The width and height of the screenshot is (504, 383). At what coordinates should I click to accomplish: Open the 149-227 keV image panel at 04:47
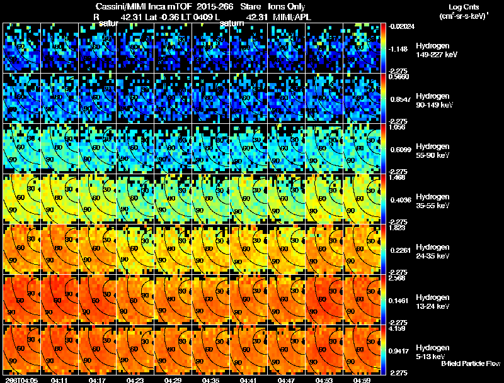287,48
